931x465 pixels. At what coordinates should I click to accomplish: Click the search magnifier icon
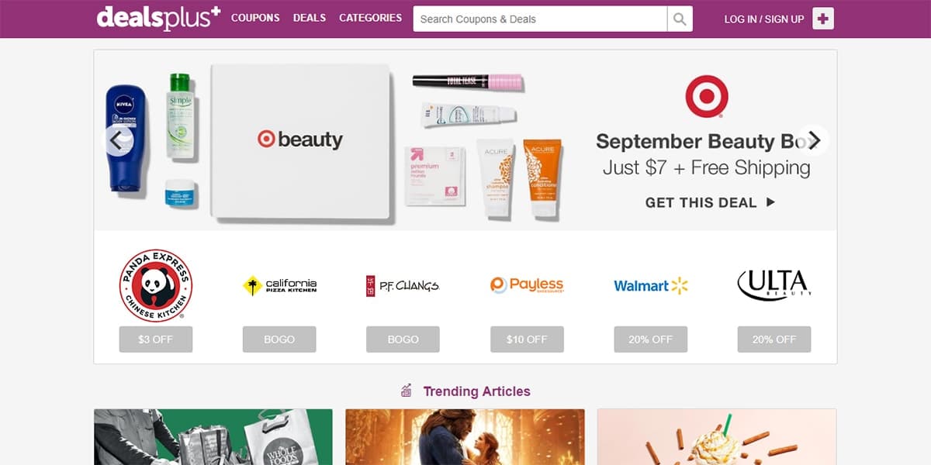tap(680, 19)
